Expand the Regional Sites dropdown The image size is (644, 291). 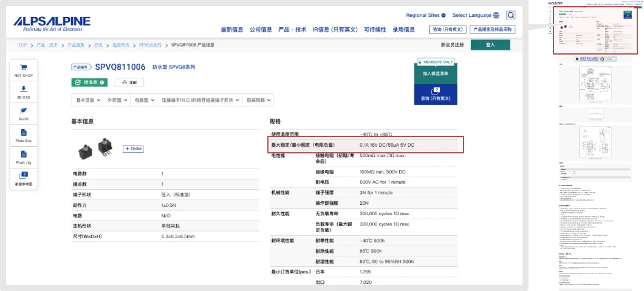coord(426,15)
